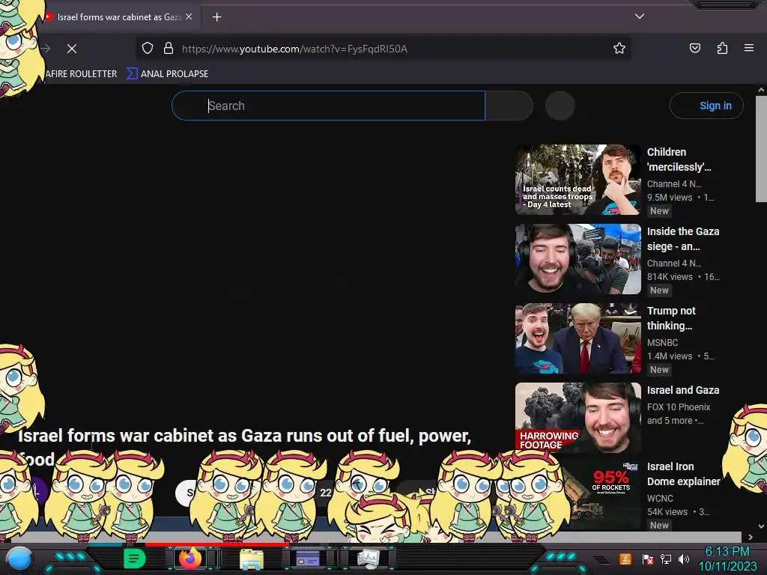Open the purple window app in taskbar
The height and width of the screenshot is (575, 767).
(308, 559)
